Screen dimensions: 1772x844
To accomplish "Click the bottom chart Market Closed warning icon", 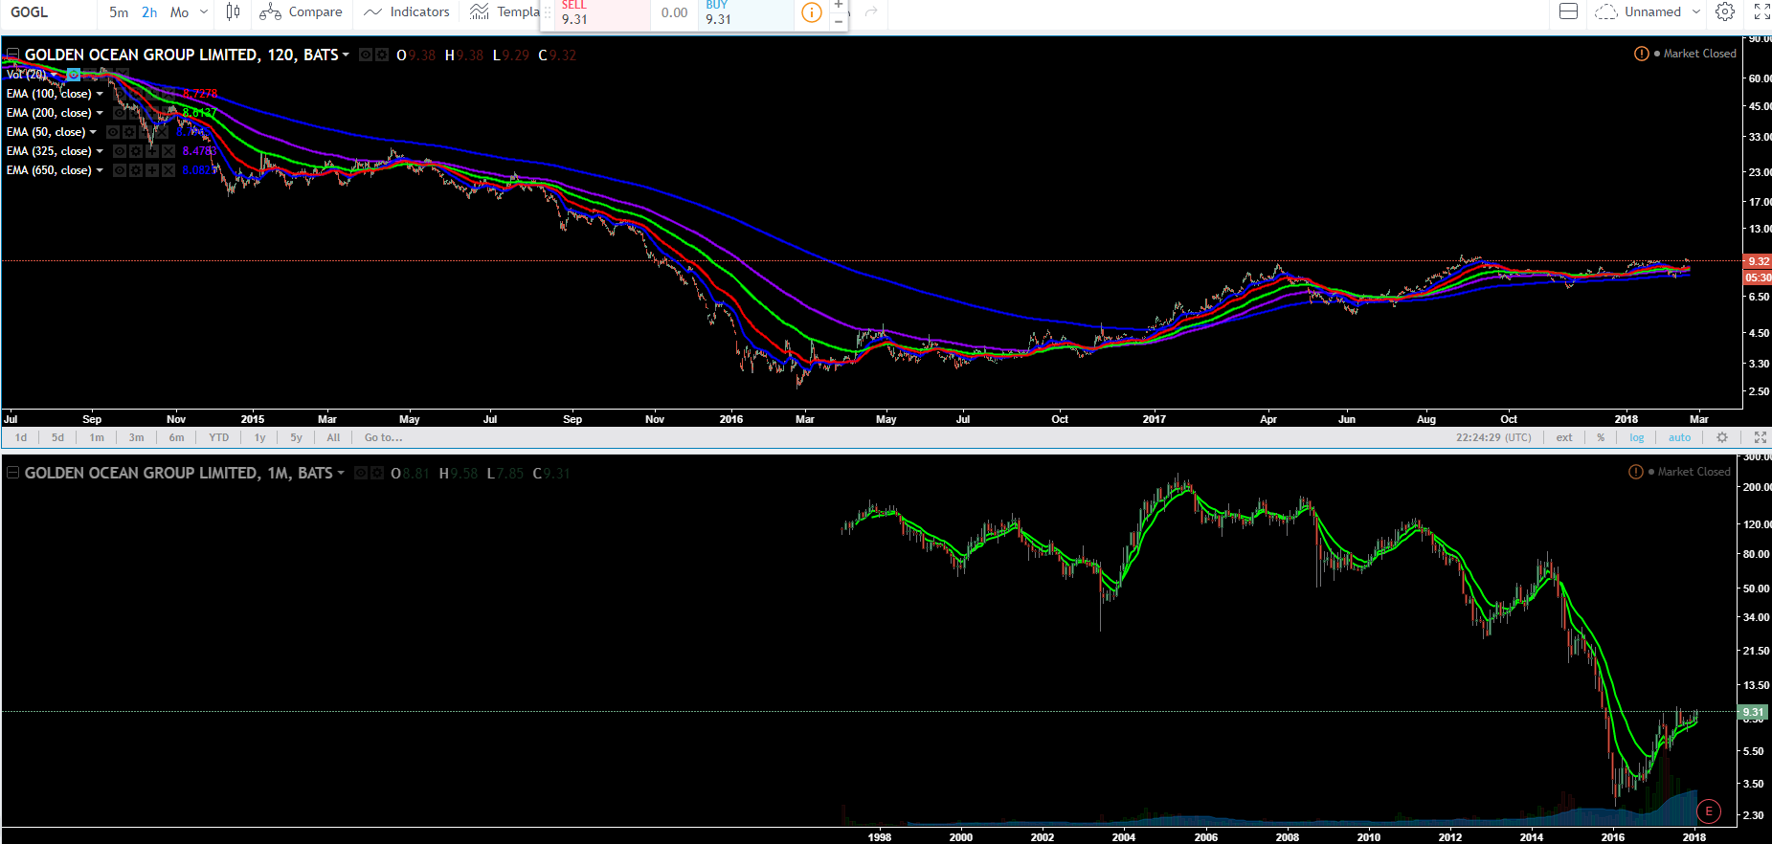I will pyautogui.click(x=1635, y=472).
